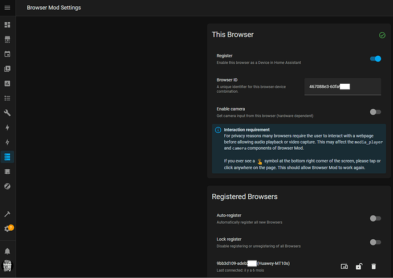Click the Browser ID label
This screenshot has height=278, width=393.
(227, 80)
